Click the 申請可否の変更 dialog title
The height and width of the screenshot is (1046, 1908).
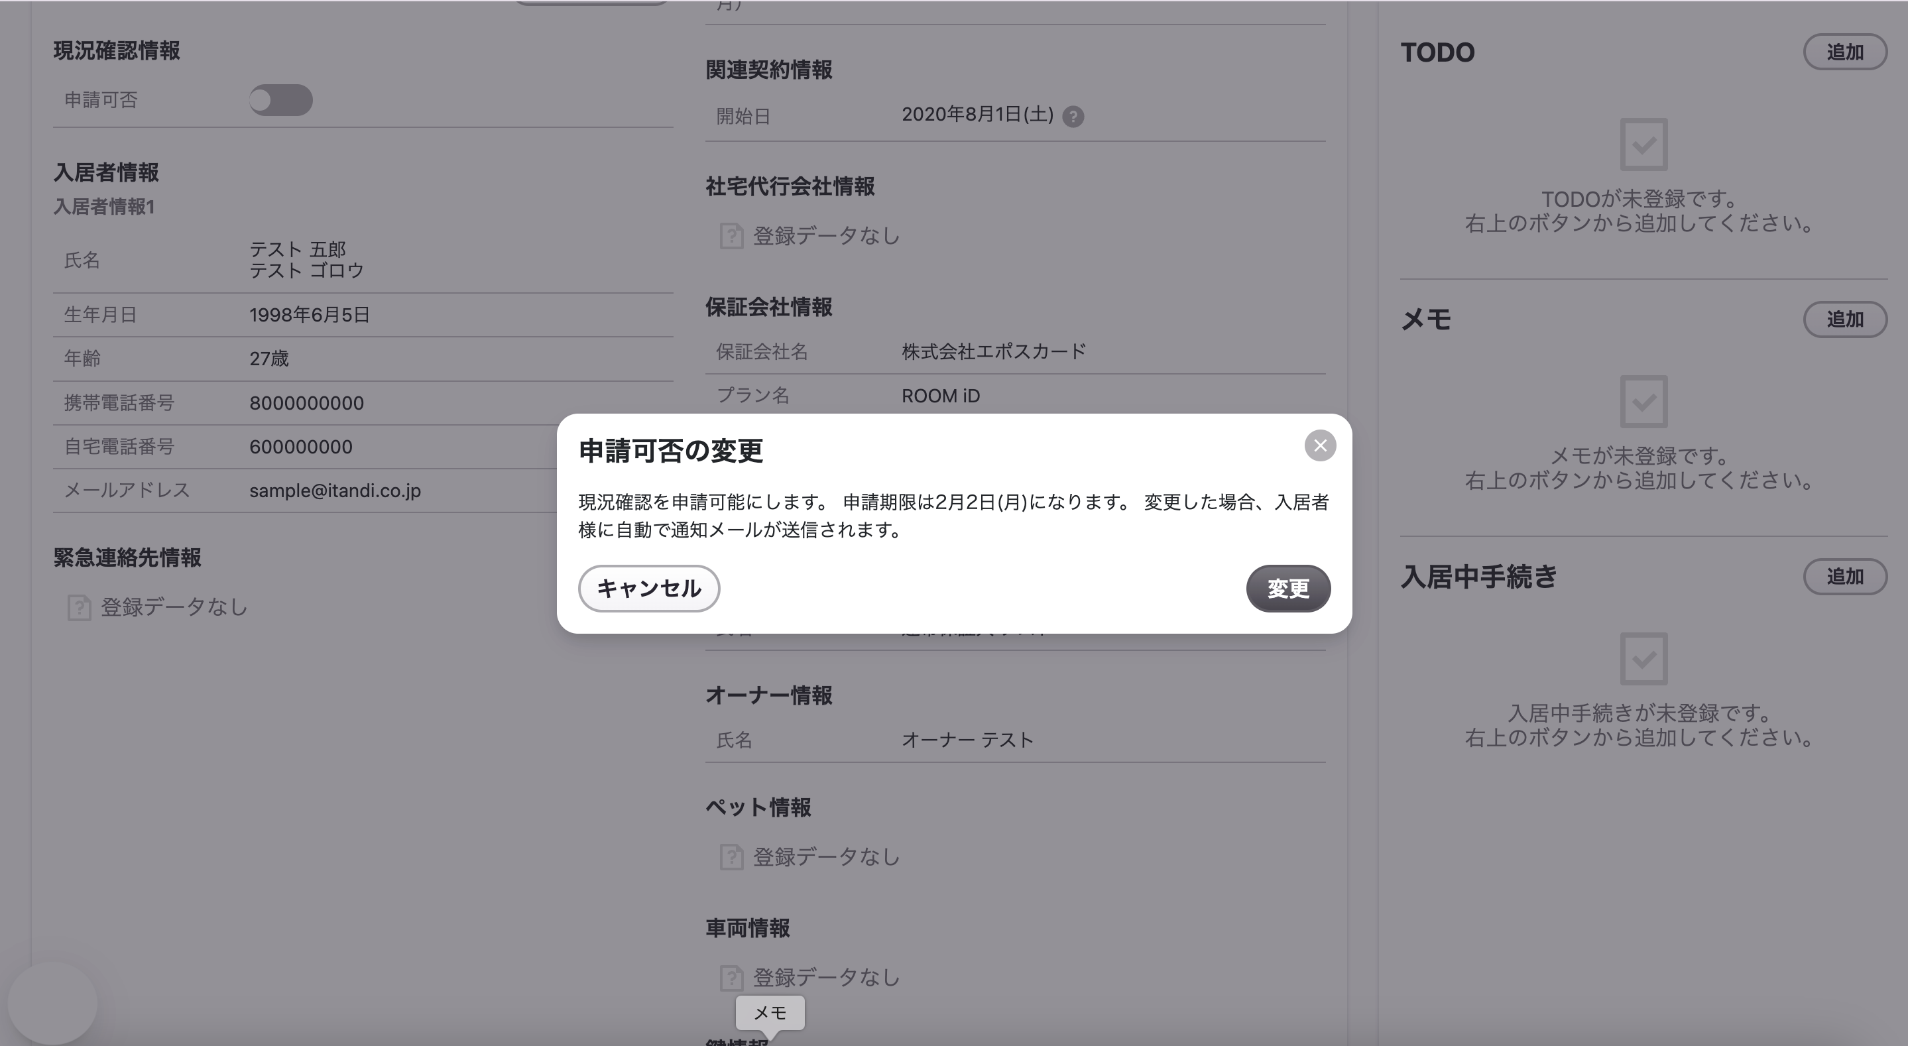[x=670, y=450]
